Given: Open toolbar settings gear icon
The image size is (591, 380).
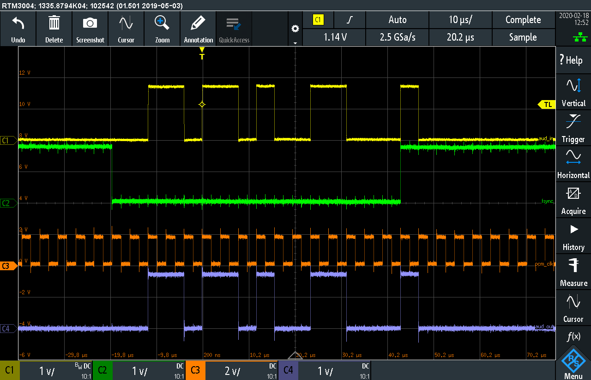Looking at the screenshot, I should pyautogui.click(x=295, y=29).
